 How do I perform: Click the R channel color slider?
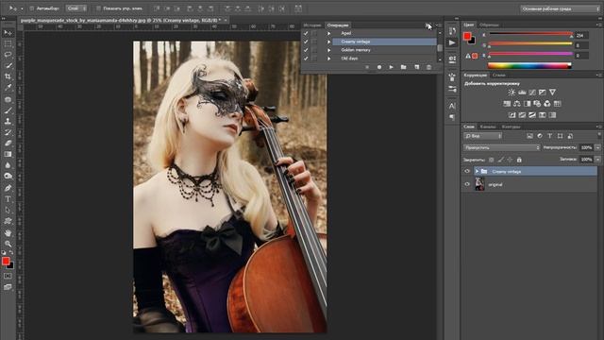[530, 34]
